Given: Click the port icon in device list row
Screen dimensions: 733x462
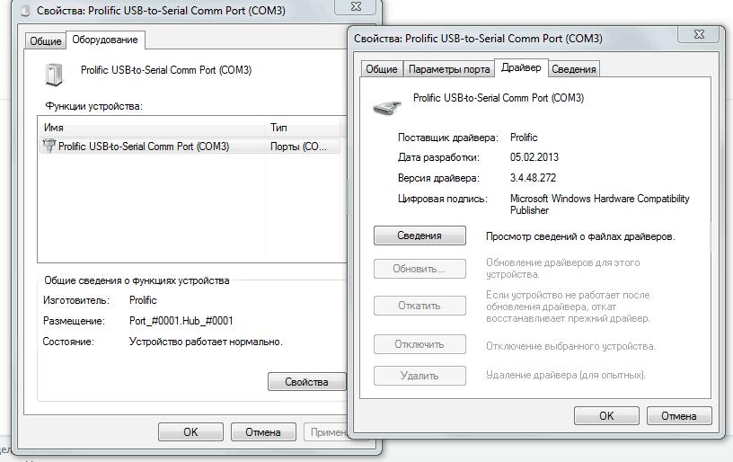Looking at the screenshot, I should point(49,146).
